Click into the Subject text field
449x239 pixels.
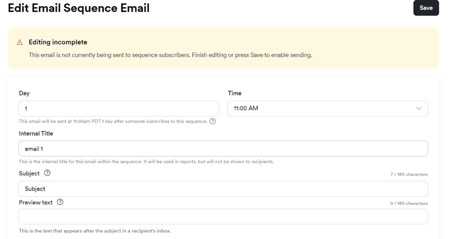pyautogui.click(x=223, y=189)
